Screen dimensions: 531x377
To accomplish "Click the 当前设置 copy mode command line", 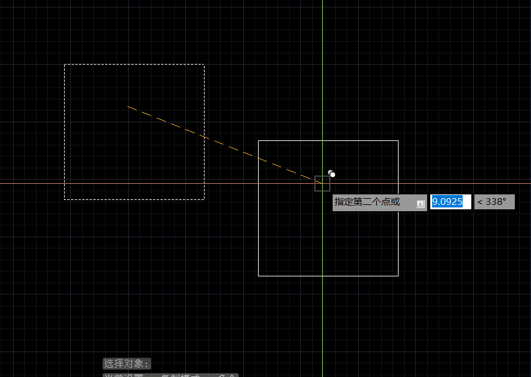I will (x=169, y=375).
